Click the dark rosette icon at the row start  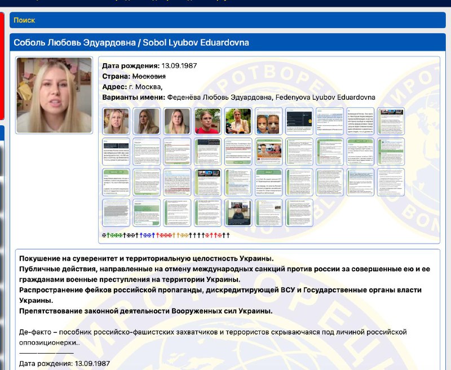point(104,234)
